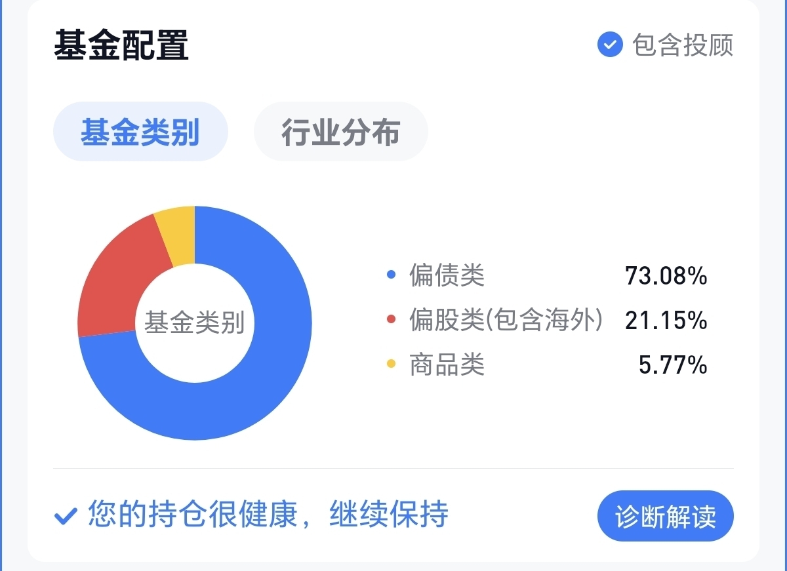Click the 5.77% percentage value

pyautogui.click(x=673, y=364)
